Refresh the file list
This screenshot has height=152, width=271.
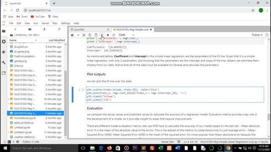click(59, 29)
